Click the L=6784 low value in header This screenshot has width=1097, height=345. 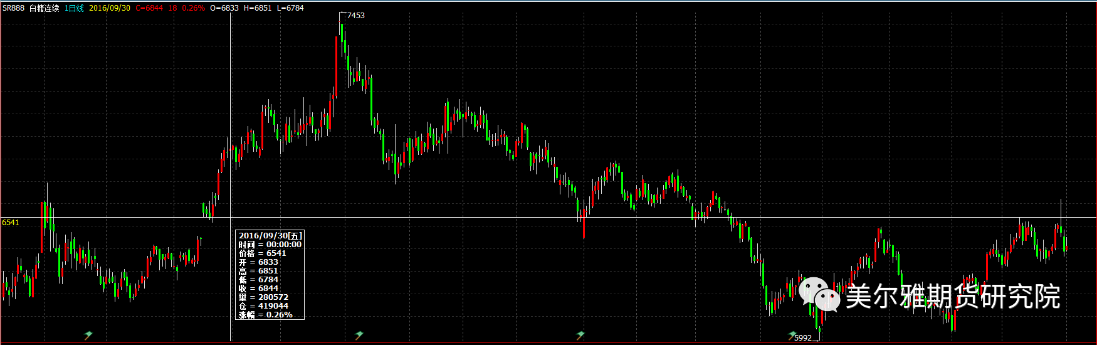(x=290, y=8)
